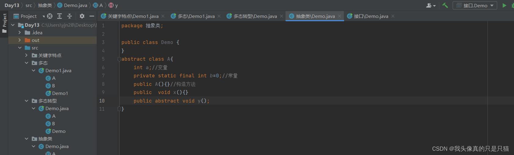Viewport: 514px width, 155px height.
Task: Click 抽象类 in the breadcrumb bar
Action: coord(45,5)
